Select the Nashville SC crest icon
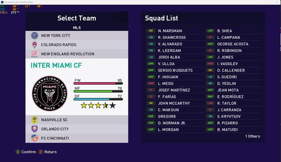Screen dimensions: 281x162 35,119
